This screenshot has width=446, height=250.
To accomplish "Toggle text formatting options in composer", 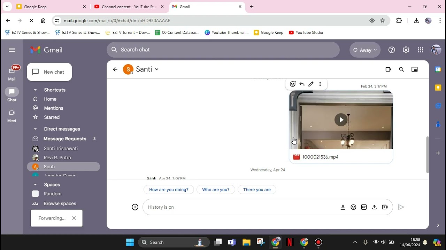I will pos(343,207).
